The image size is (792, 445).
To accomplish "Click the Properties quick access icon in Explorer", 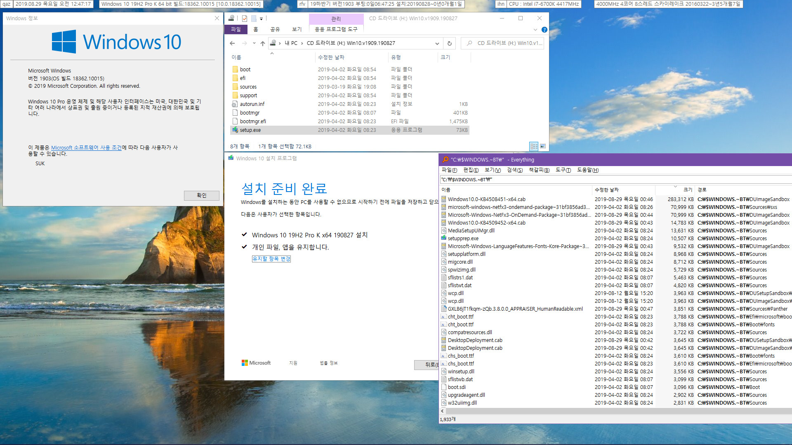I will pos(245,18).
